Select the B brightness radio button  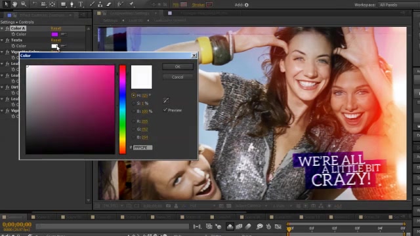[x=133, y=111]
